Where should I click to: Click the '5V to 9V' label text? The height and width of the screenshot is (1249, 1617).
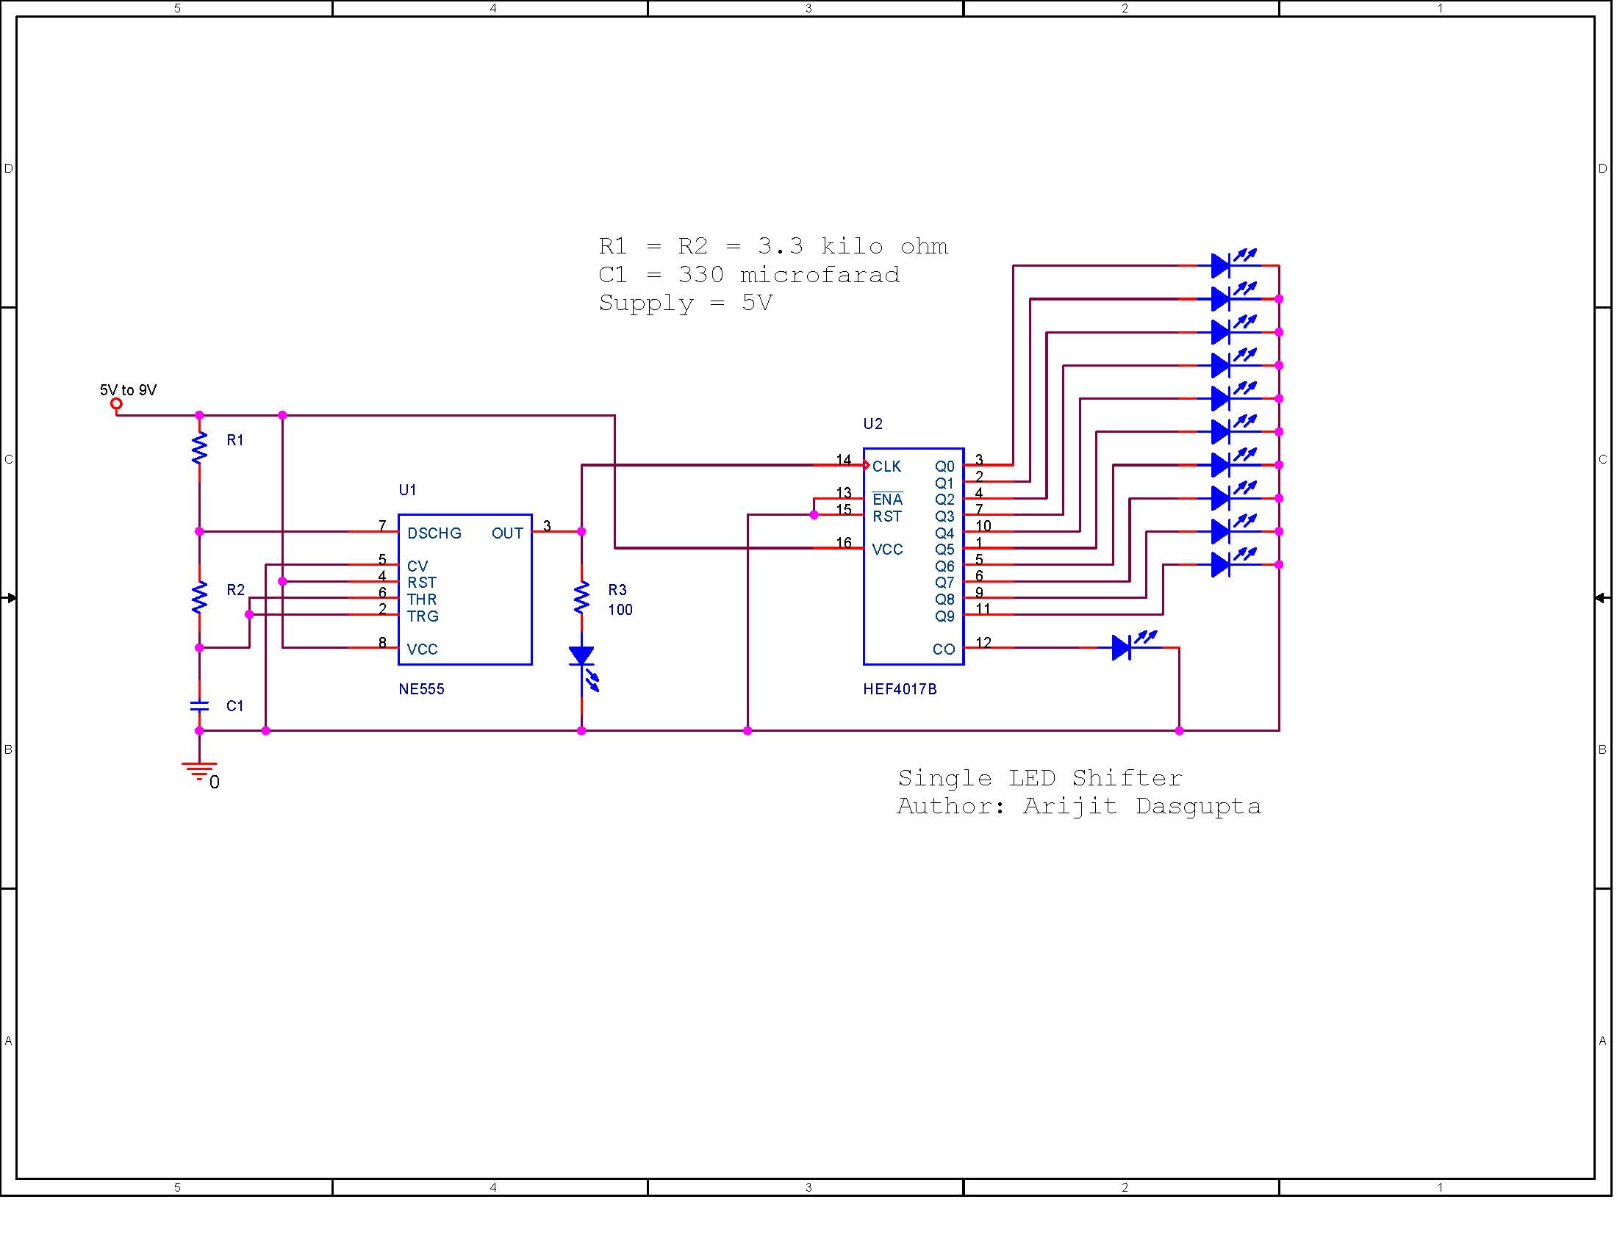click(129, 391)
